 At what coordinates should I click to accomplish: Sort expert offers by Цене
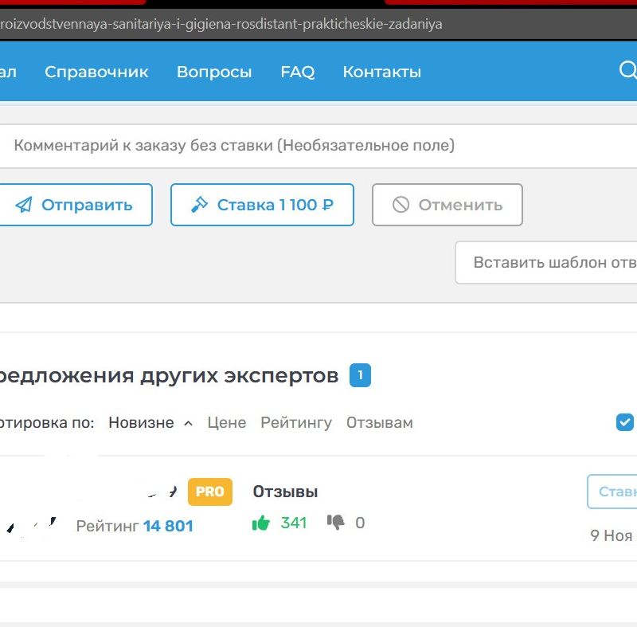(x=226, y=423)
